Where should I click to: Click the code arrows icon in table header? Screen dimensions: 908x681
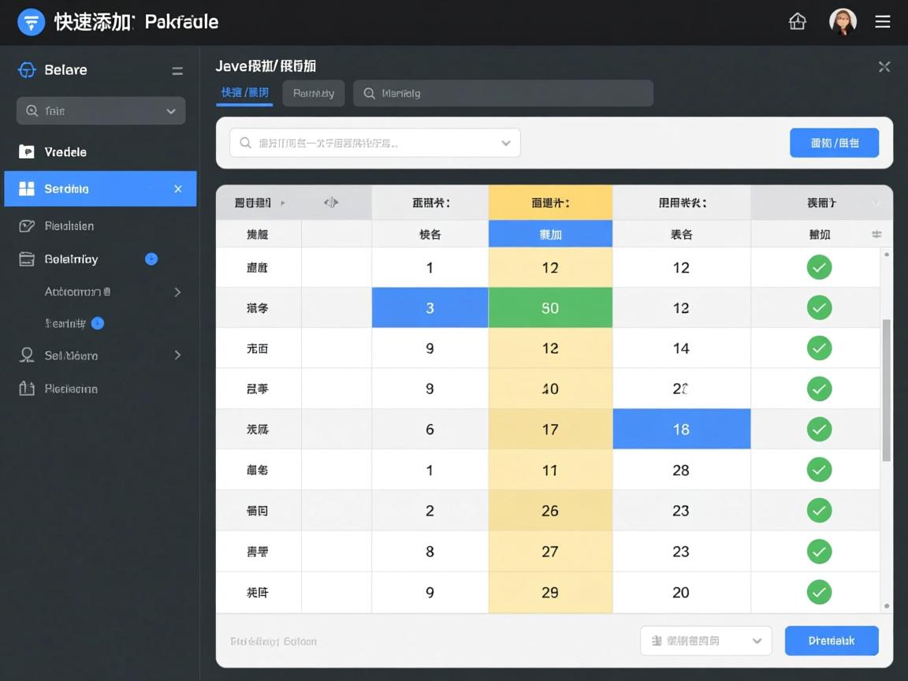click(331, 203)
